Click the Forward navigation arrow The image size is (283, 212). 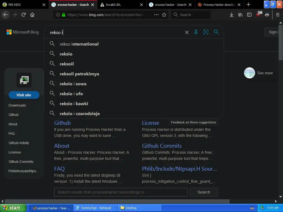[x=15, y=15]
